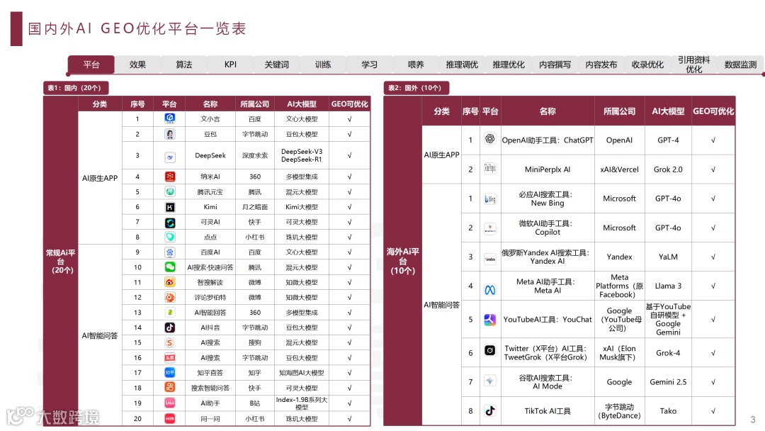Click the Google AI Mode sparkle icon
765x431 pixels.
(490, 381)
